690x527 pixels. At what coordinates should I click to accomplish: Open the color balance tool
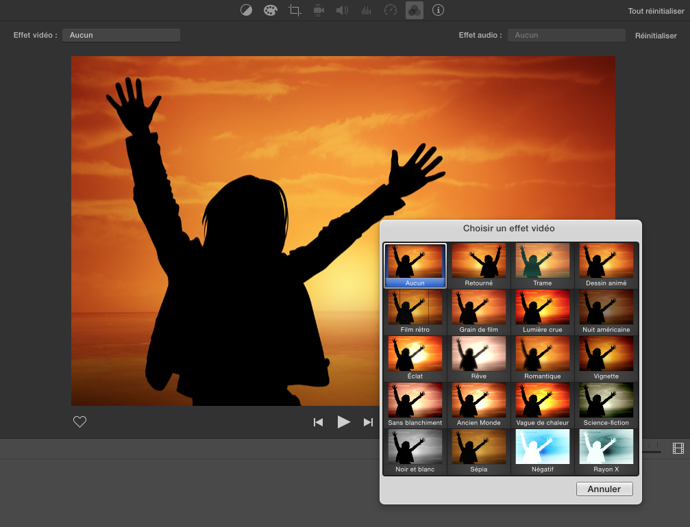pyautogui.click(x=247, y=10)
